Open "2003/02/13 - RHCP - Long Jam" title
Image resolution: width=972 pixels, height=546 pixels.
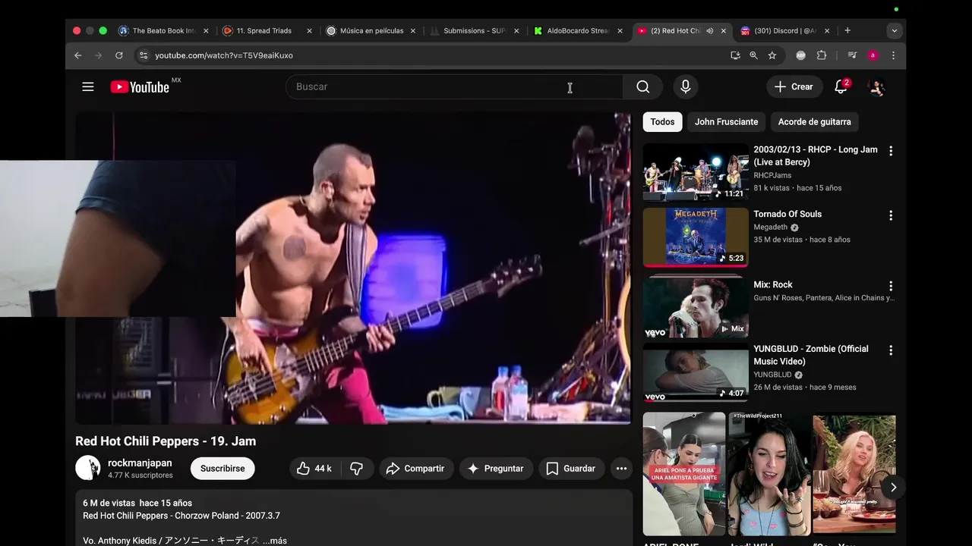coord(816,156)
